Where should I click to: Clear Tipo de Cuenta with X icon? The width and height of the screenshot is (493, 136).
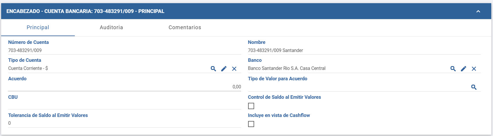point(234,69)
